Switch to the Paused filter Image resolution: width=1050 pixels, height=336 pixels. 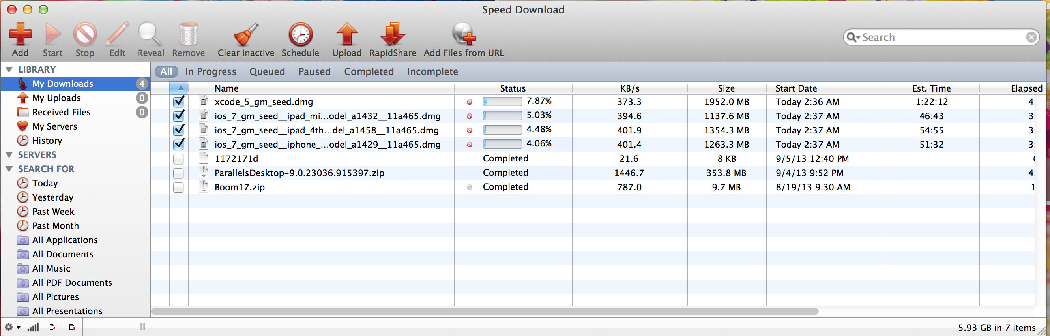(x=314, y=72)
